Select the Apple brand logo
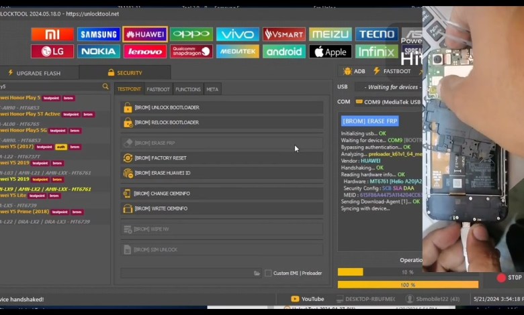Screen dimensions: 524x315 330,52
